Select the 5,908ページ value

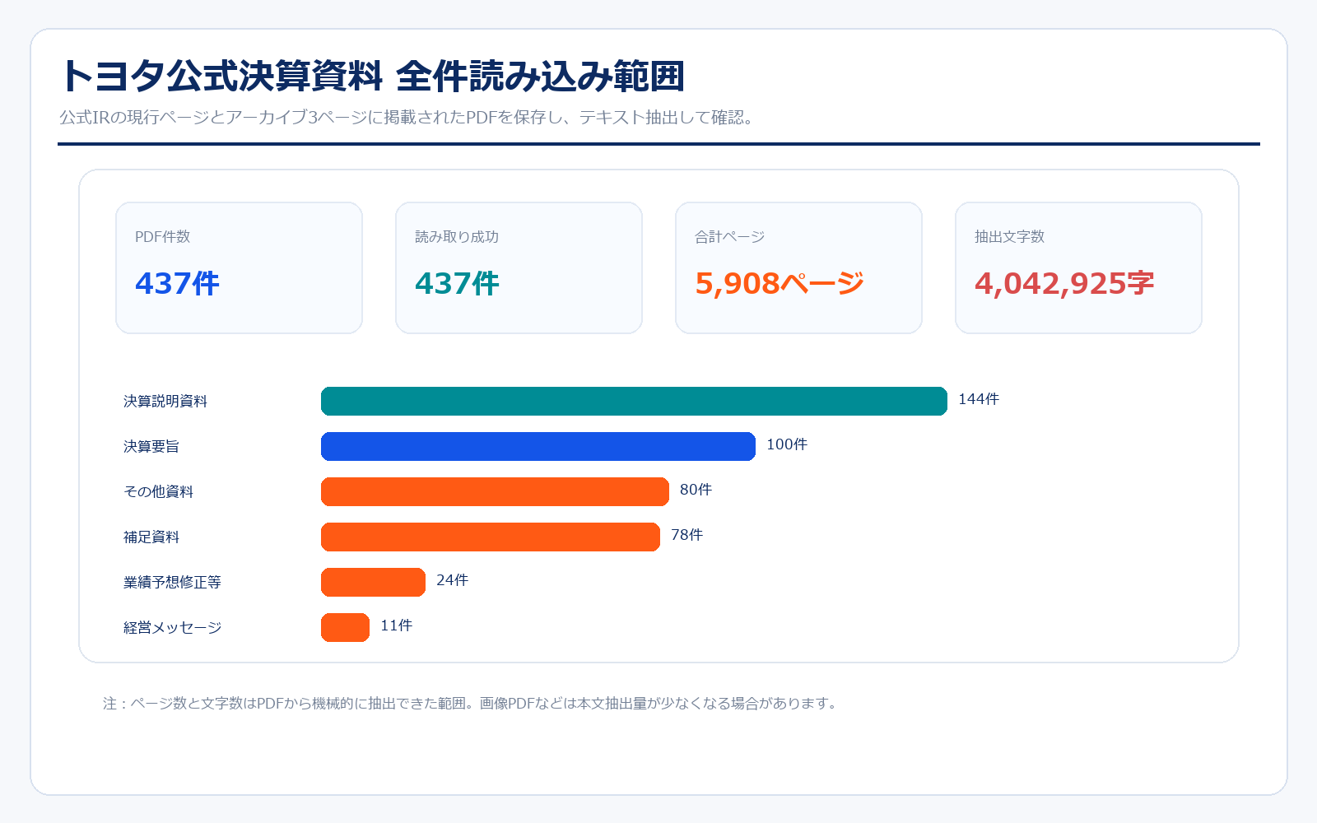pyautogui.click(x=779, y=284)
